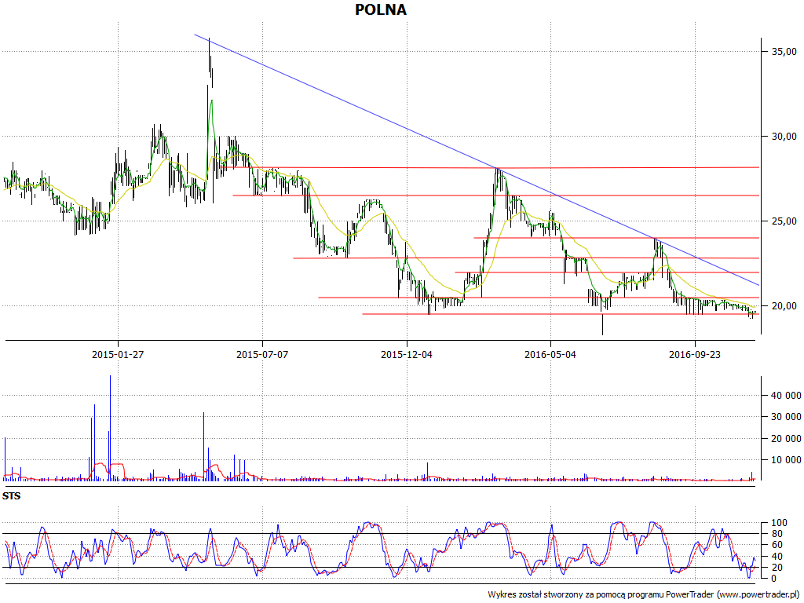Click the 60 level on STS axis
Screen dimensions: 804x603
point(777,545)
